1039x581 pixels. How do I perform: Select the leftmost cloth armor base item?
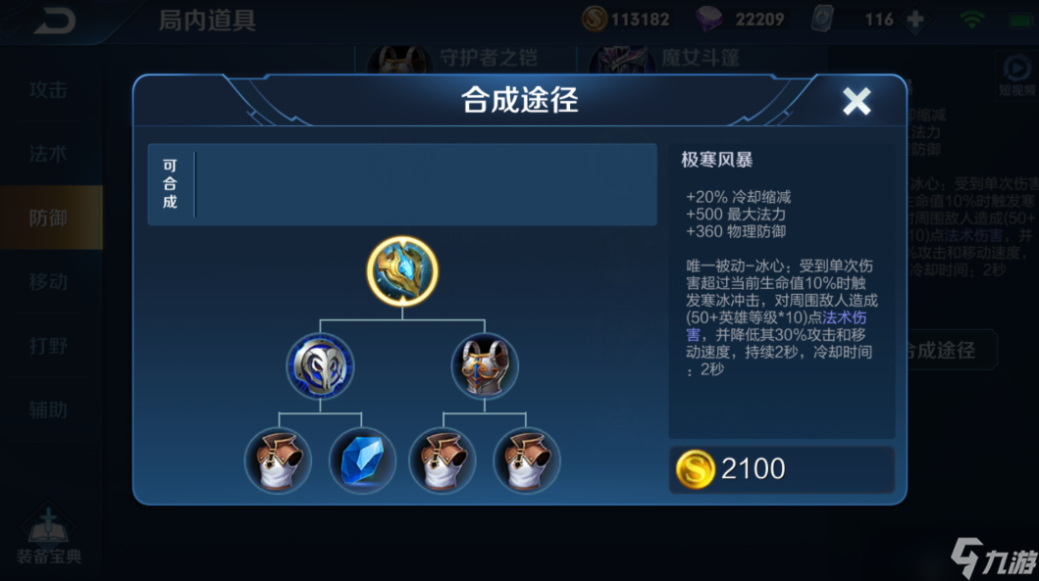[279, 460]
